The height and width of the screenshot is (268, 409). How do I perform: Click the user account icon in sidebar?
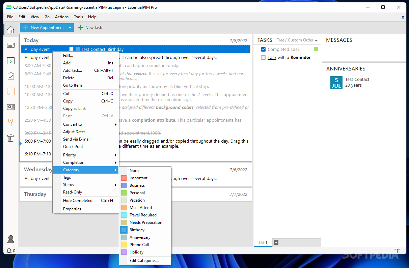[11, 239]
